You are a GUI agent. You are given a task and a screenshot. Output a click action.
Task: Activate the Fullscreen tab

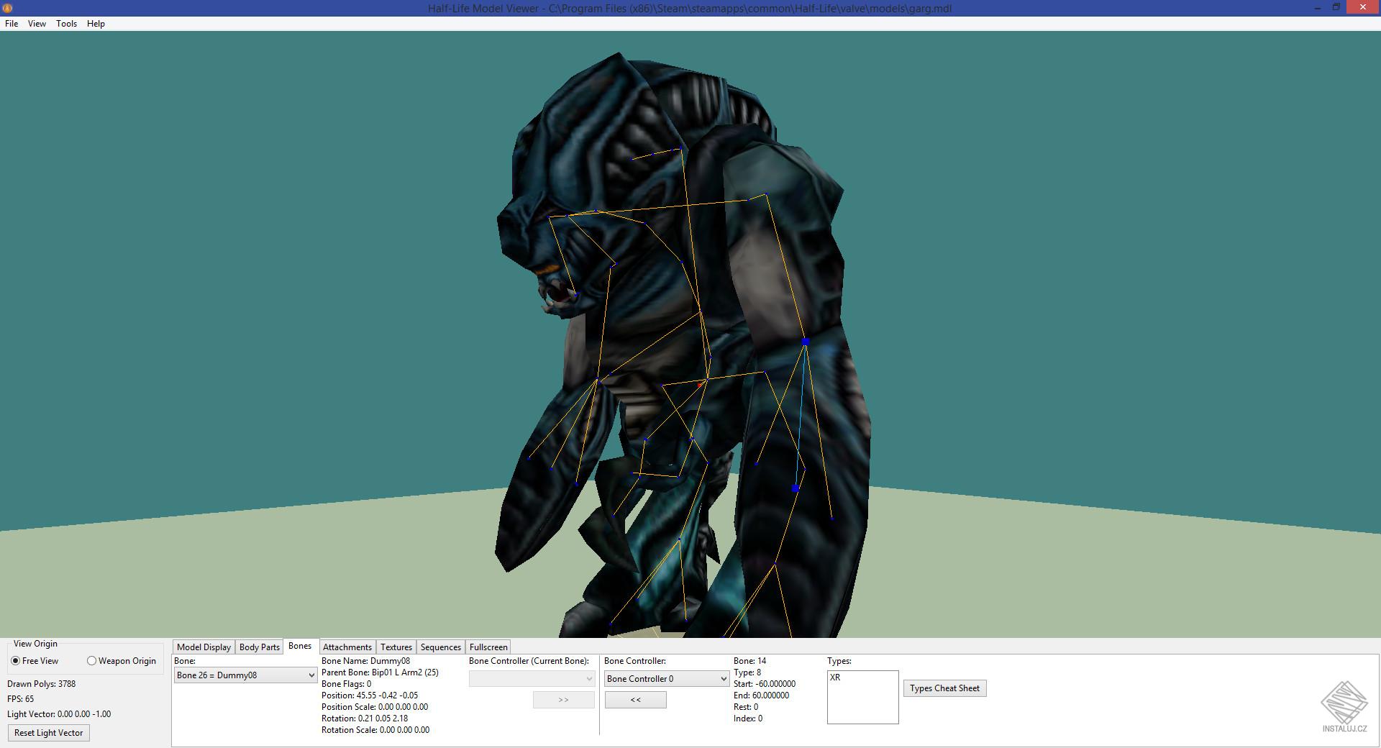488,647
